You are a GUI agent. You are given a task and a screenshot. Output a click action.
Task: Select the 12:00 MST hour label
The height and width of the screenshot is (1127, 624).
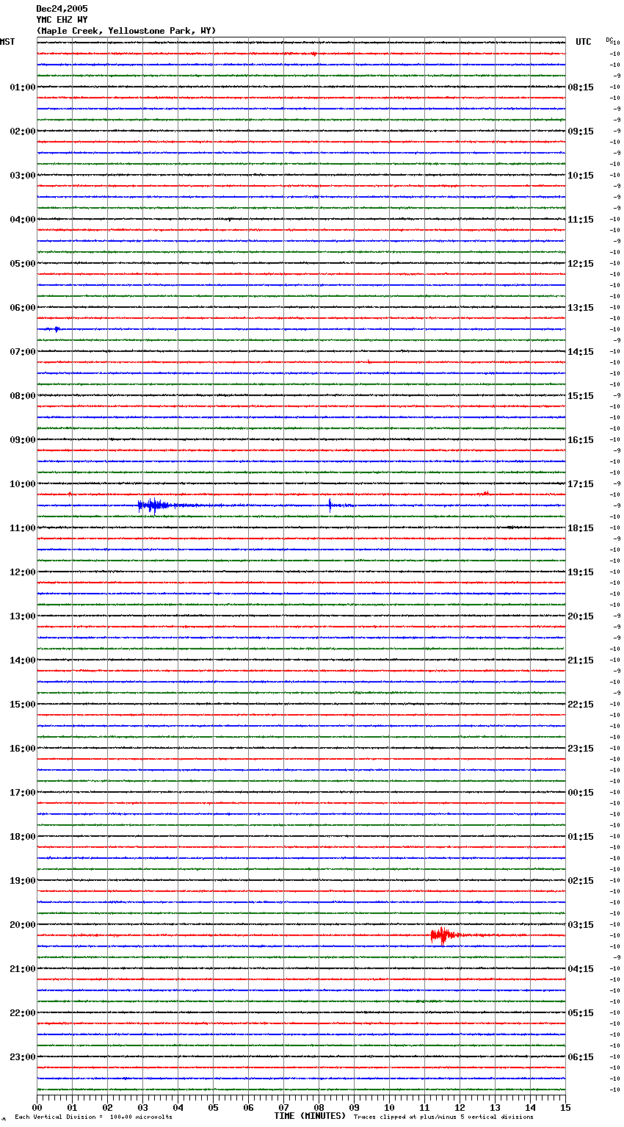click(23, 572)
